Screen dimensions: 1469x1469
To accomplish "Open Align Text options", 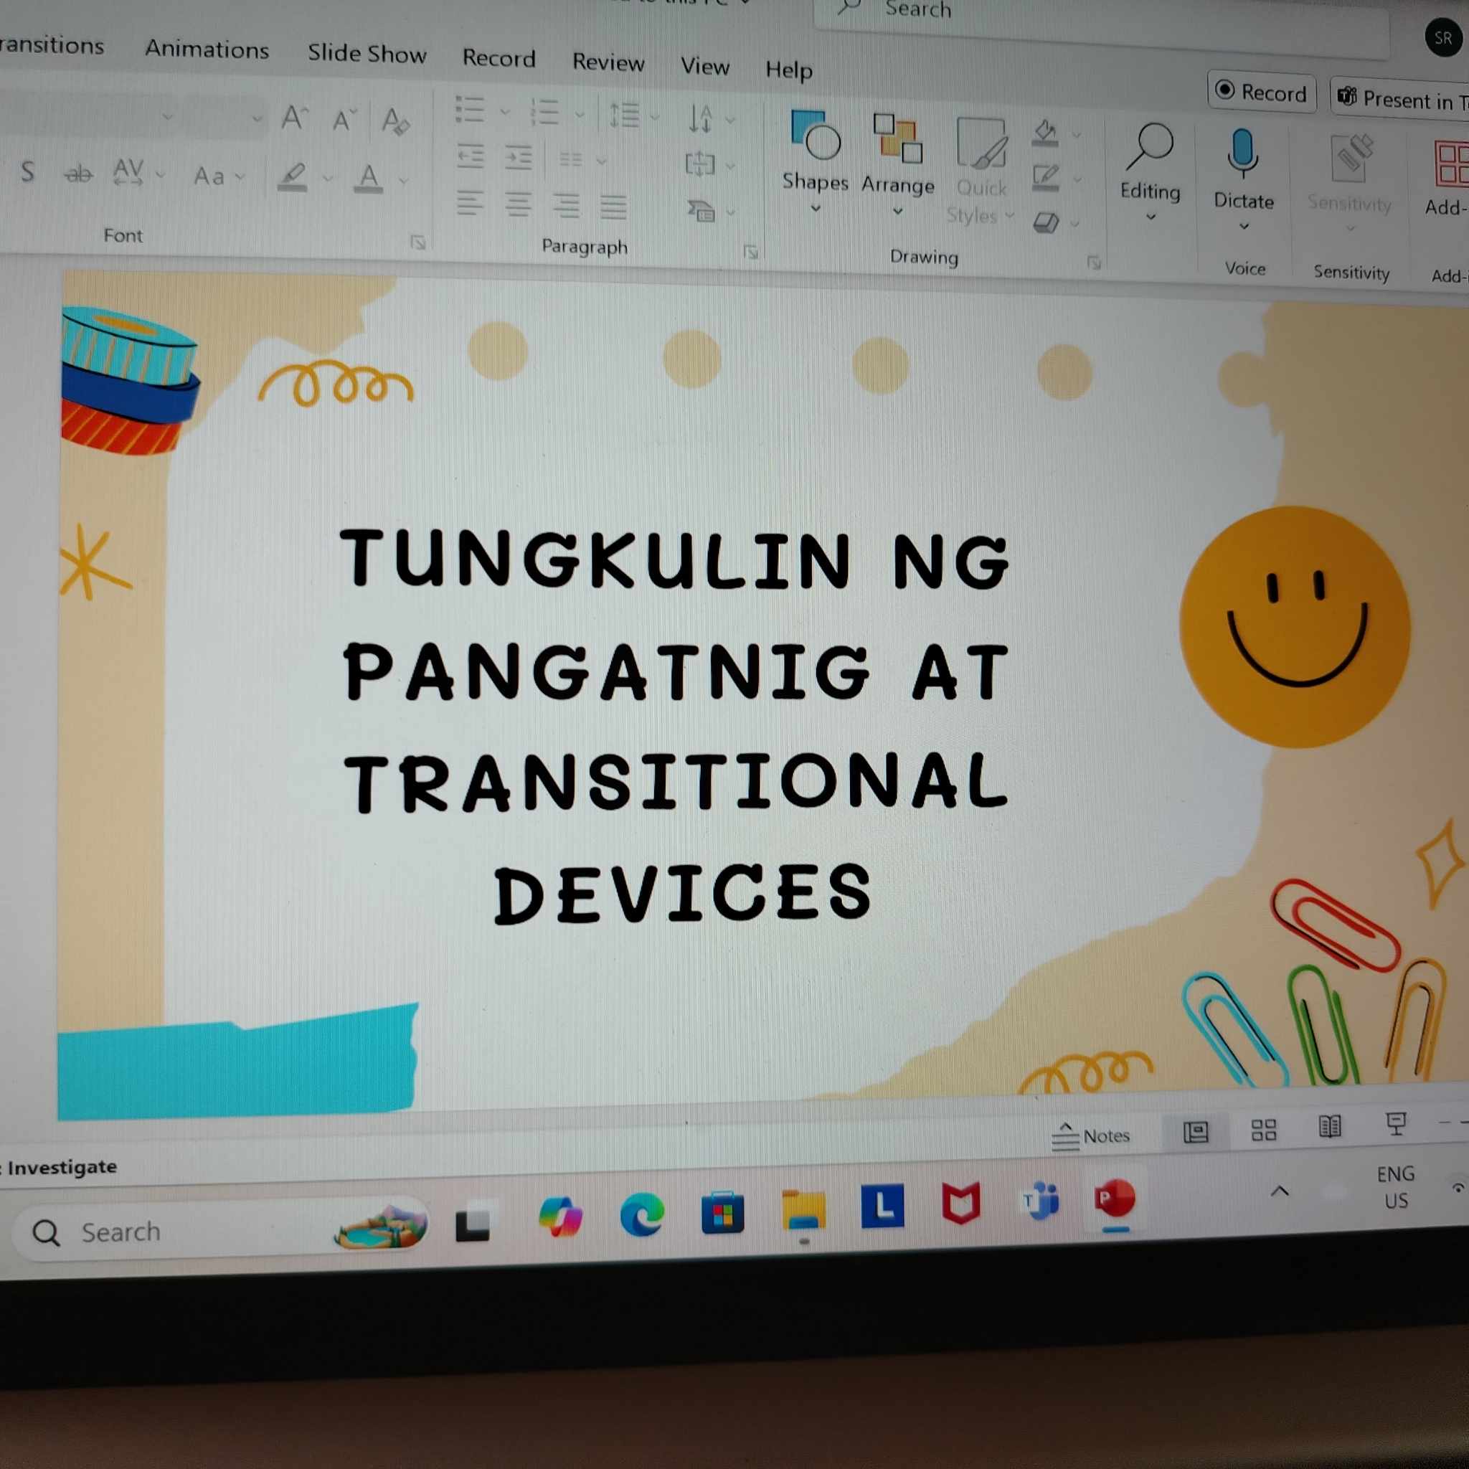I will [x=709, y=164].
